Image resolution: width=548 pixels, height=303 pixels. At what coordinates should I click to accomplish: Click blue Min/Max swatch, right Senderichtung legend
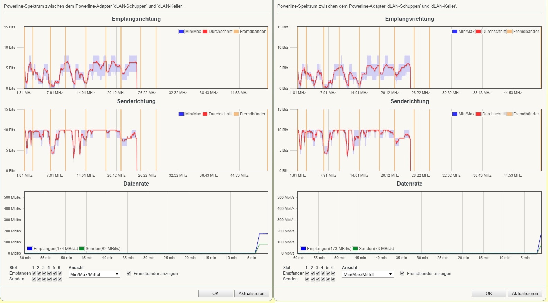coord(455,114)
